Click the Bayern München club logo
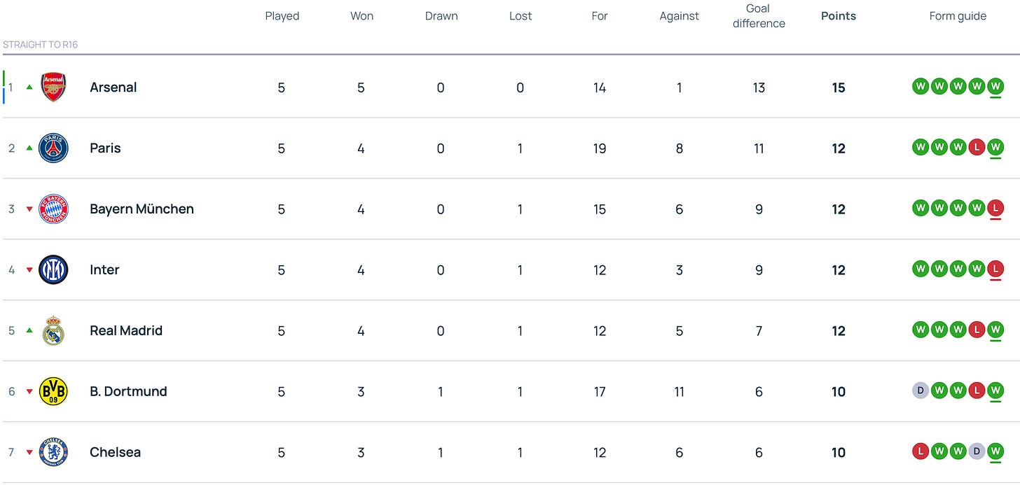The image size is (1020, 485). point(53,209)
